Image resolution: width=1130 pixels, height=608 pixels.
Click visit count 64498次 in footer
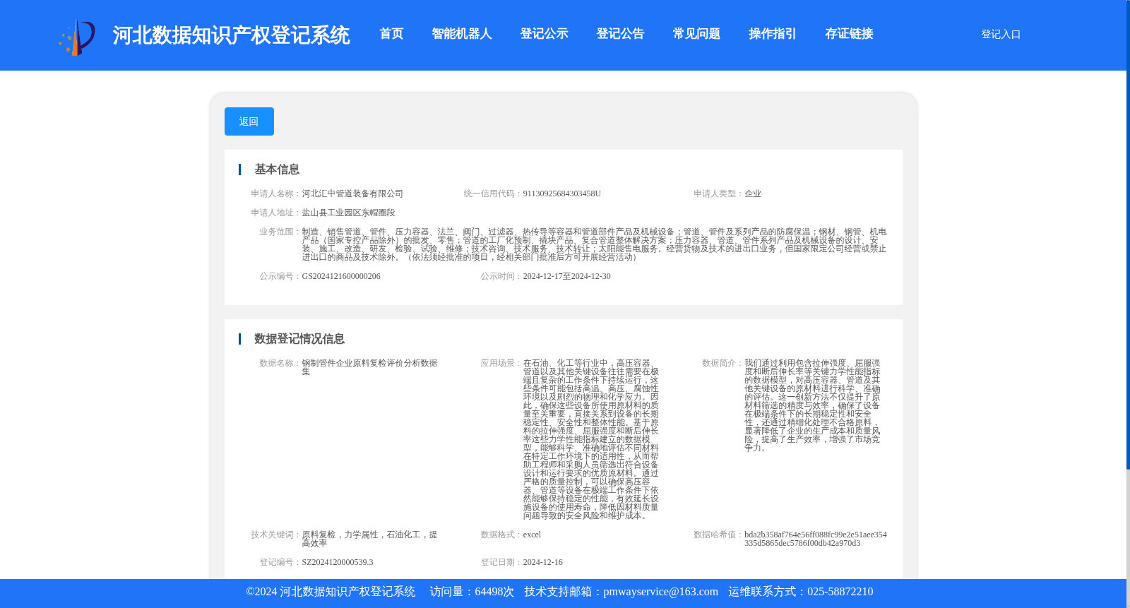point(494,592)
